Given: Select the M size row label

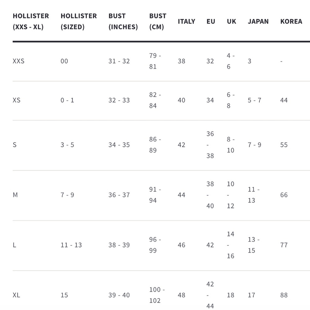Looking at the screenshot, I should pos(15,195).
